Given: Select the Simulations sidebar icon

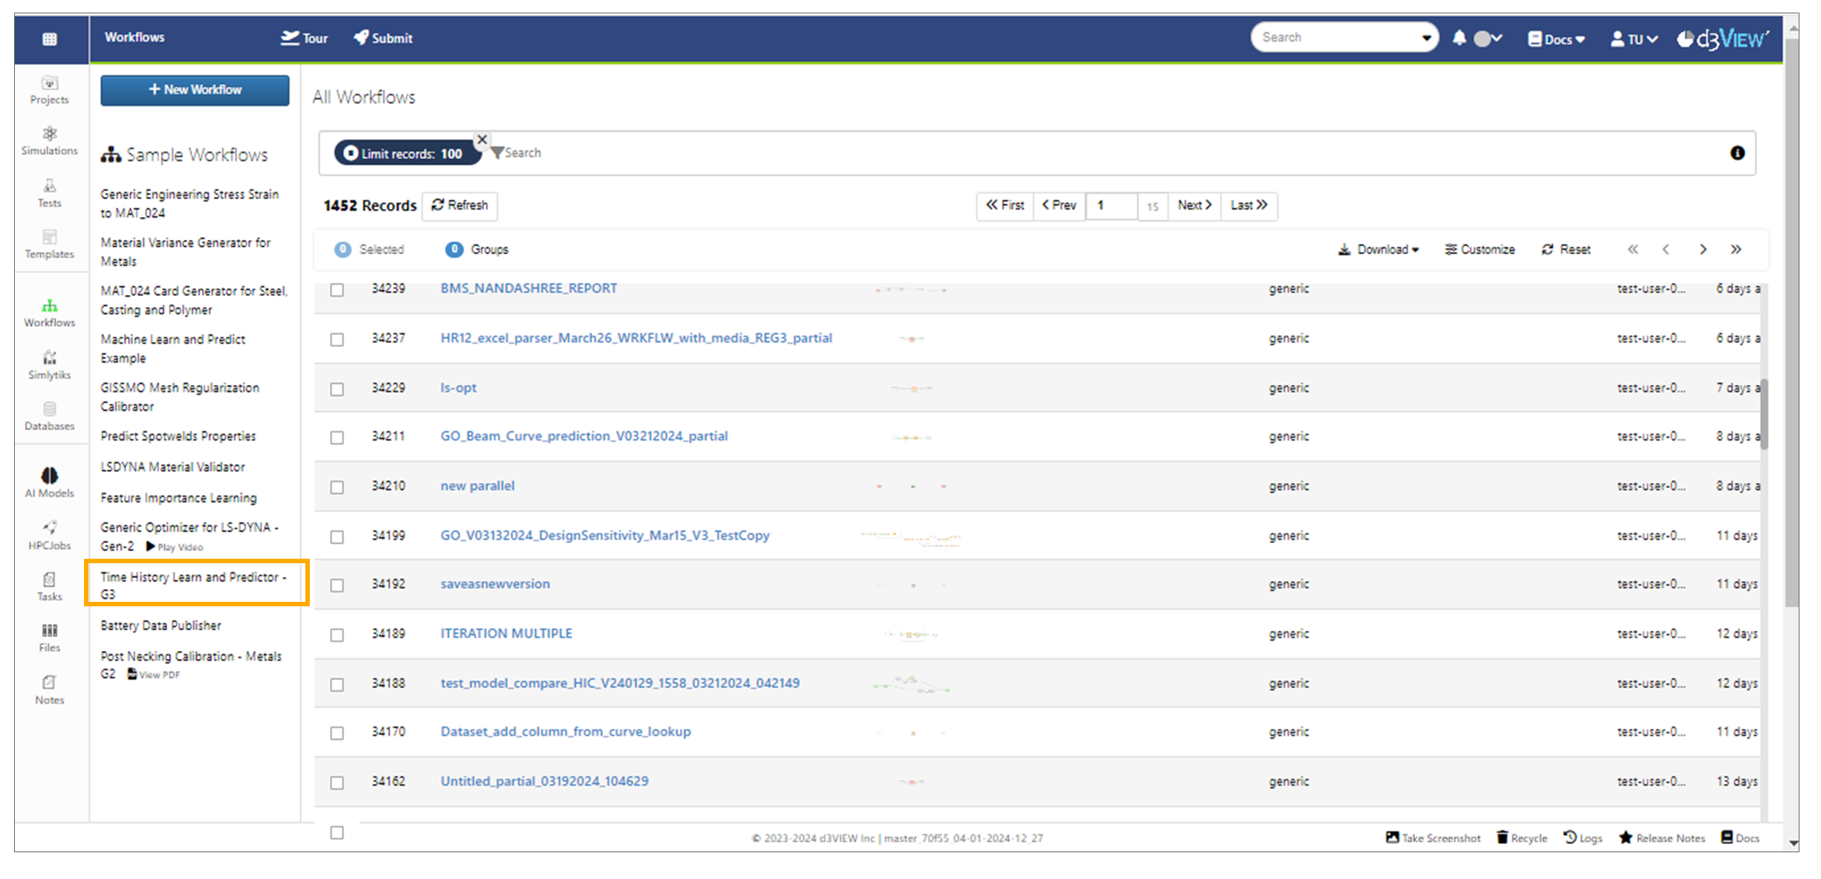Looking at the screenshot, I should click(x=48, y=141).
